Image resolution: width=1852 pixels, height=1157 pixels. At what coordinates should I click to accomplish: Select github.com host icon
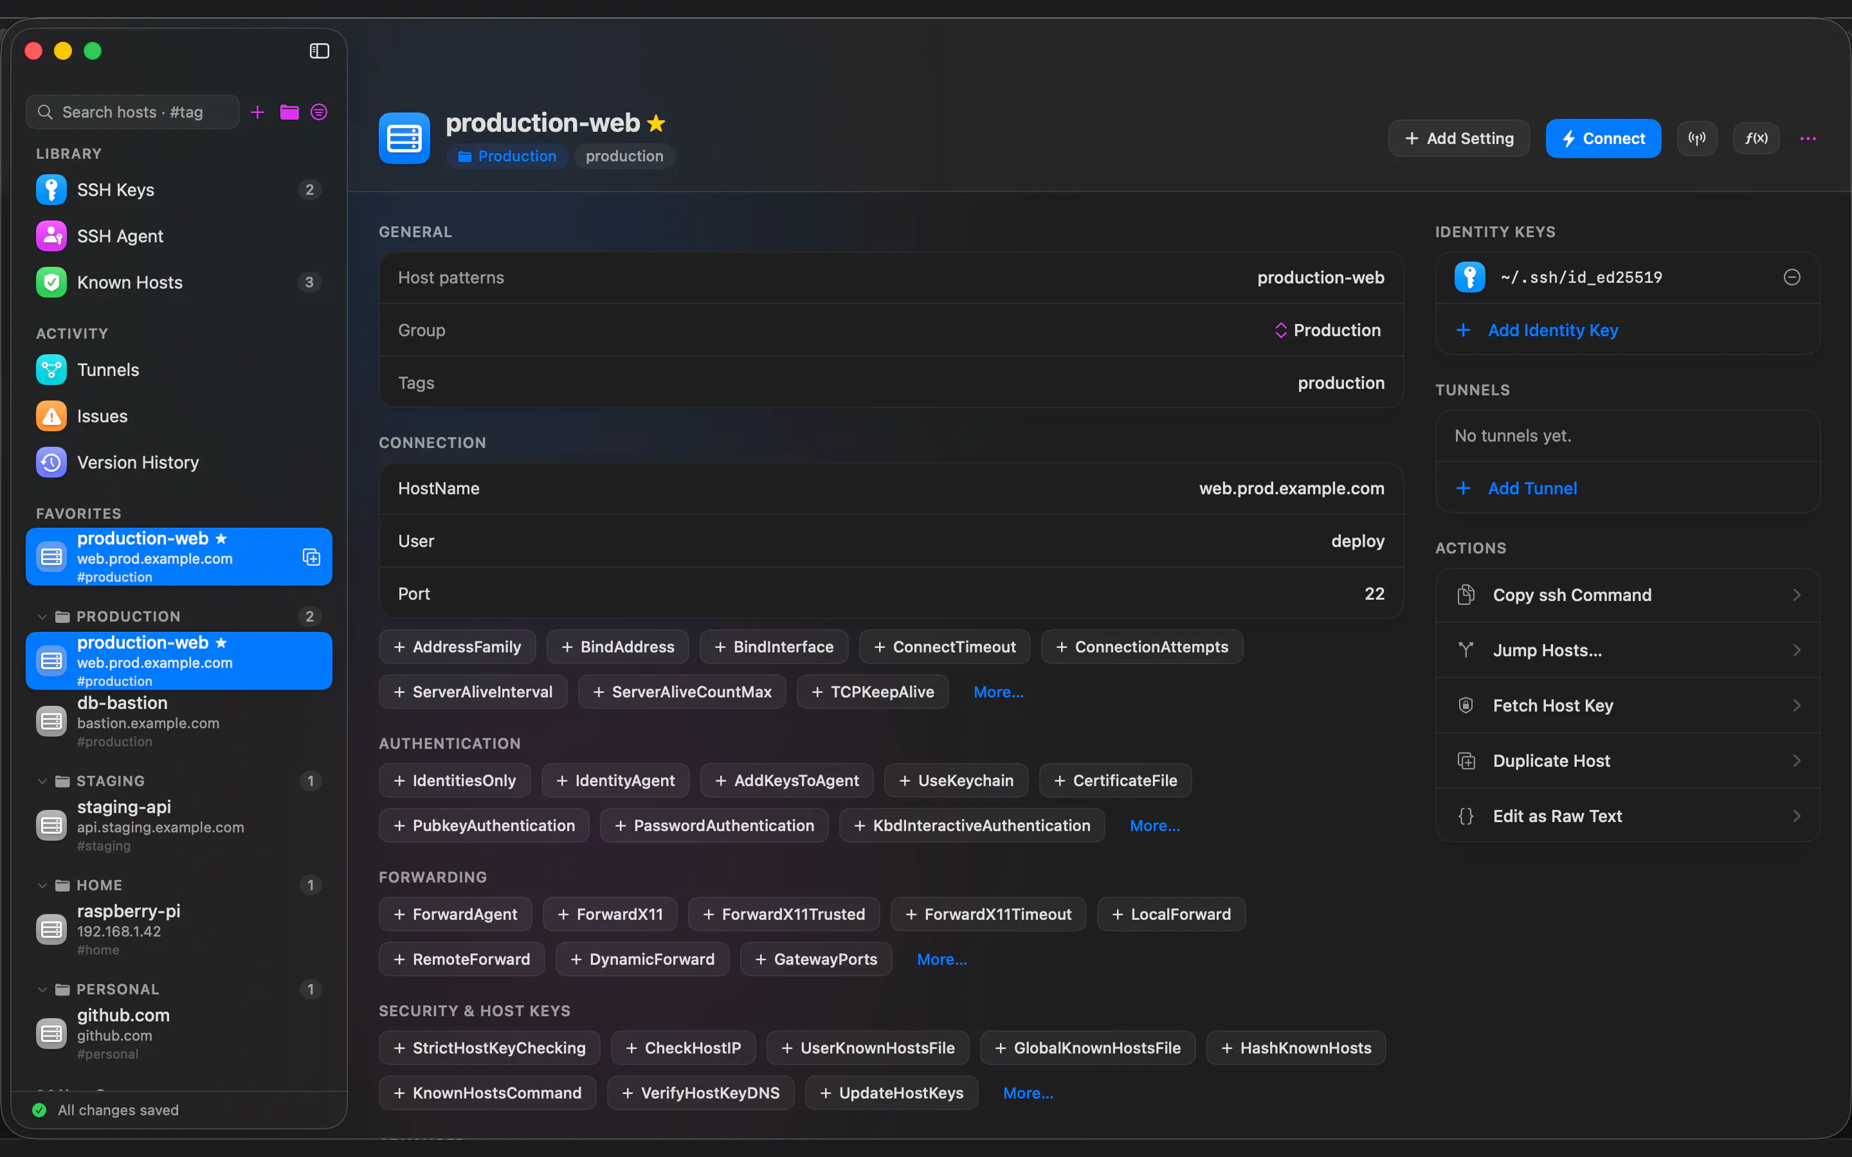51,1034
